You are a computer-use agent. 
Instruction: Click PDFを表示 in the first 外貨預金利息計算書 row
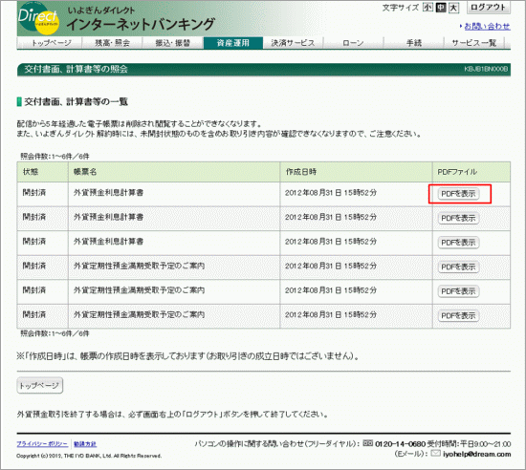pyautogui.click(x=458, y=194)
